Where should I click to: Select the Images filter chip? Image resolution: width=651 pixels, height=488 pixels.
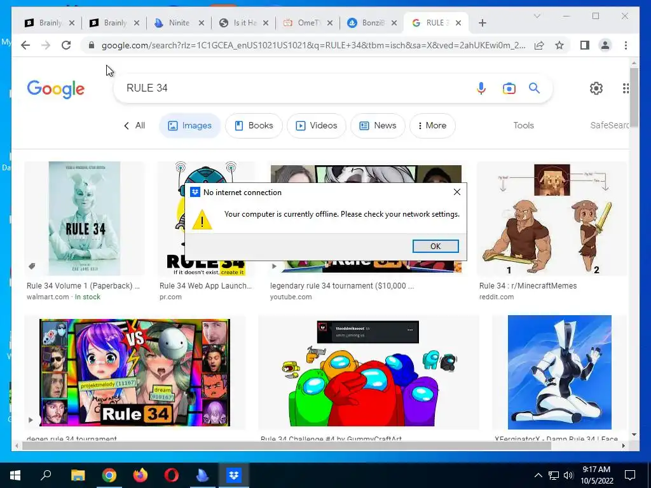click(x=189, y=125)
